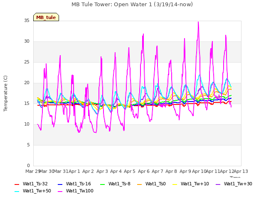Click the MB_tule label box
Viewport: 266px width, 199px height.
click(46, 17)
